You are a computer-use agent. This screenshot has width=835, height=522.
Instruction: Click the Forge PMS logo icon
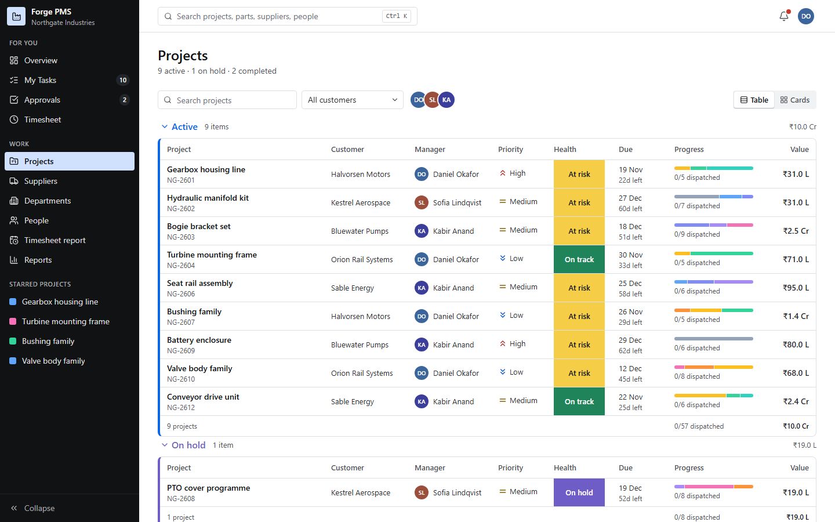point(16,16)
